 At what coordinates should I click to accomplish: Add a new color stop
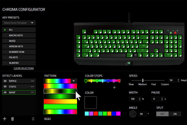(x=114, y=88)
